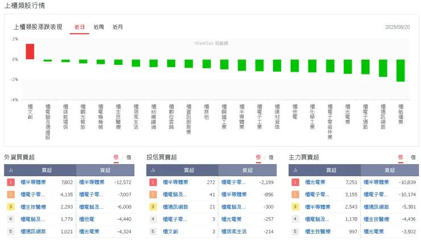Click bar chart icon in 主力買賣超 table header
Viewport: 421px width, 240px height.
[295, 170]
